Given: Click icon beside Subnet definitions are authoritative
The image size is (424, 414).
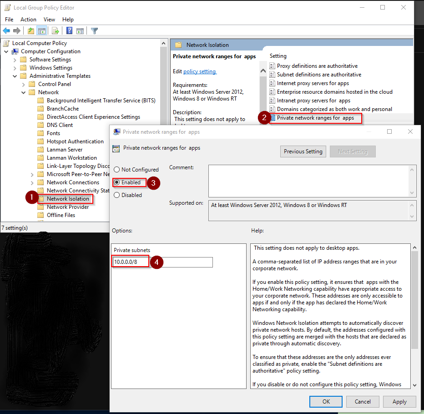Looking at the screenshot, I should pos(273,75).
